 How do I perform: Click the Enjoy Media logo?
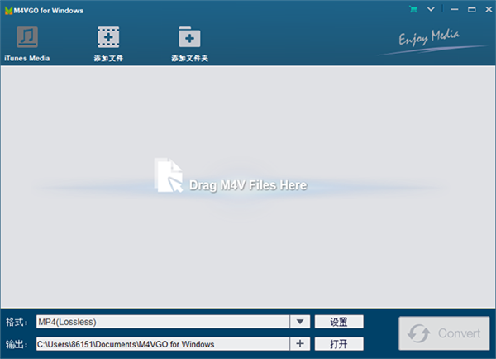[x=430, y=38]
